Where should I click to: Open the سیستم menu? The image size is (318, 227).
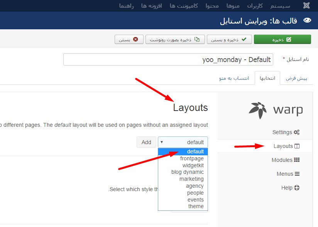280,6
